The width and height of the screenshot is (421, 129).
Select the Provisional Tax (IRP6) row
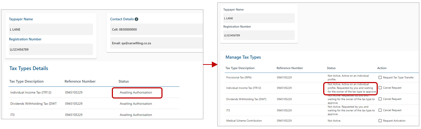[322, 77]
